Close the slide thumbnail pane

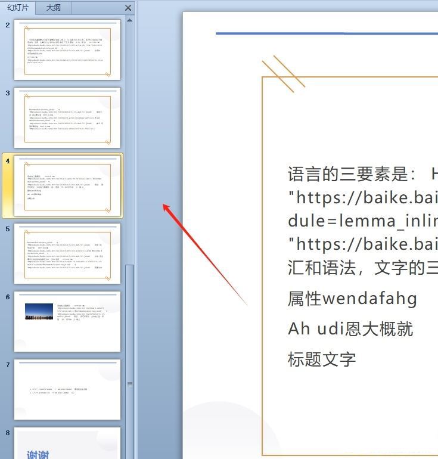pyautogui.click(x=128, y=8)
